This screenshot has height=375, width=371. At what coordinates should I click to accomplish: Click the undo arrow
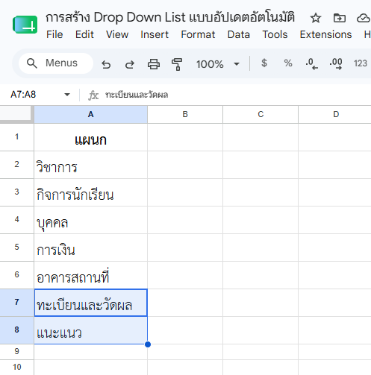pos(106,64)
